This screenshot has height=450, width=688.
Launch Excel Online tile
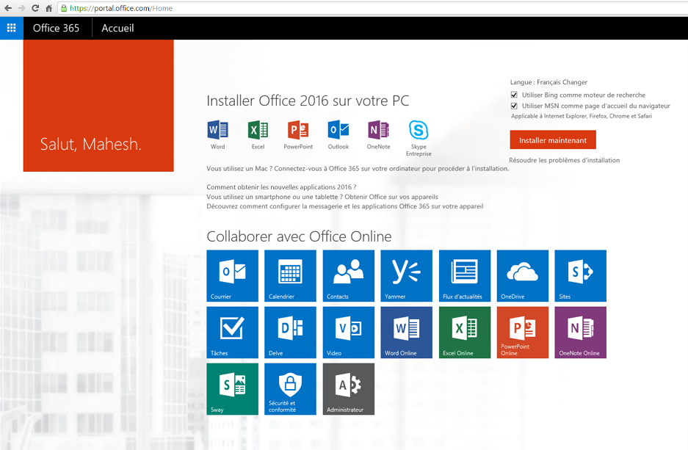coord(465,333)
